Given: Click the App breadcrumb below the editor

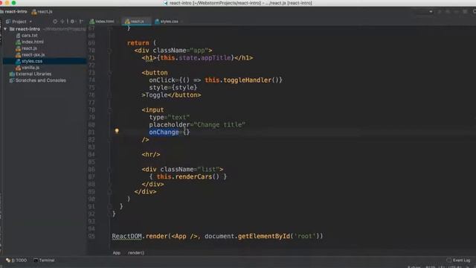Looking at the screenshot, I should click(117, 253).
